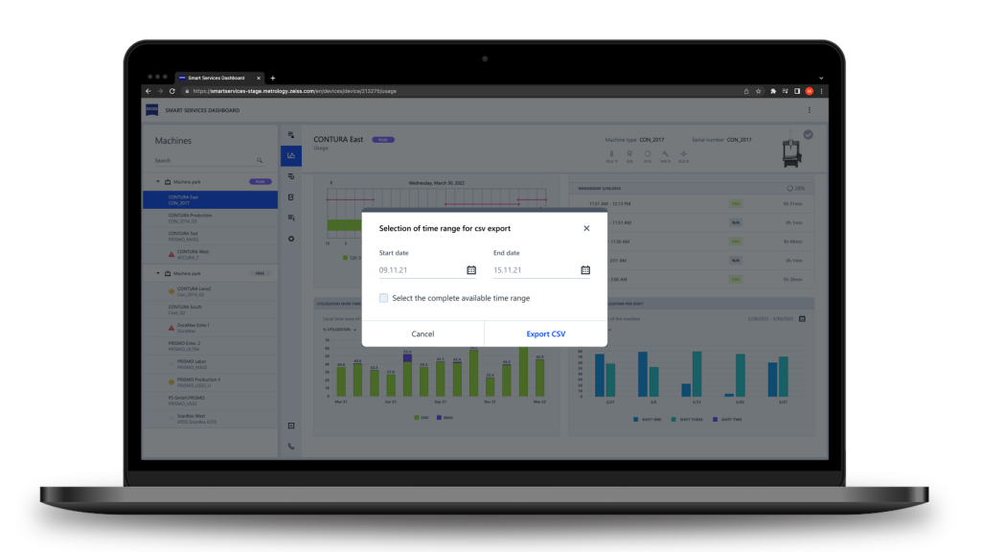Enable 'Select the complete available time range'
981x552 pixels.
click(384, 298)
